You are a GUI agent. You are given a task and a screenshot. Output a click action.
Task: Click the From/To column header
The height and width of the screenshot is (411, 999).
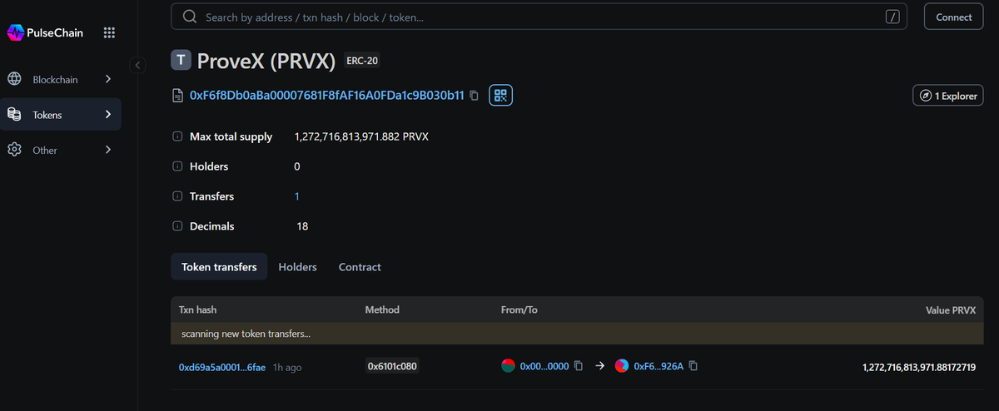(519, 309)
